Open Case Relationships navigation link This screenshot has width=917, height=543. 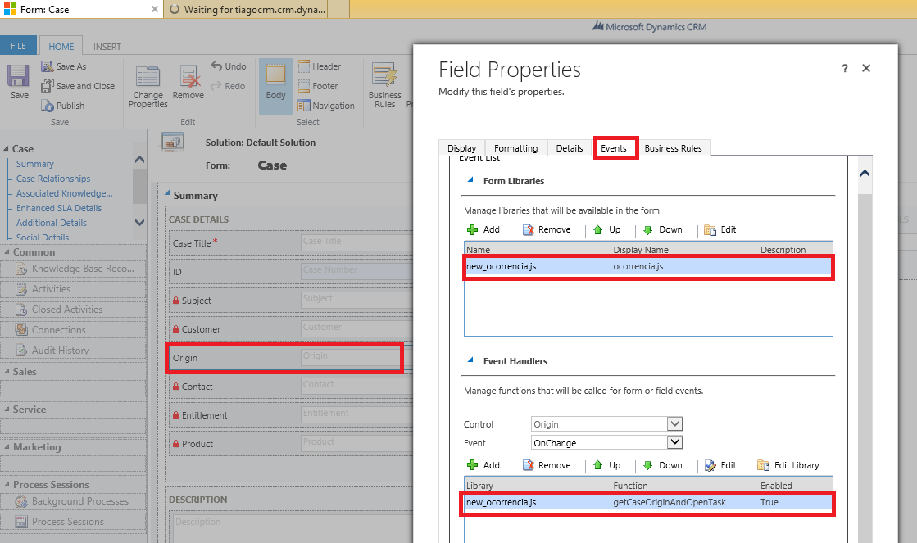tap(53, 179)
